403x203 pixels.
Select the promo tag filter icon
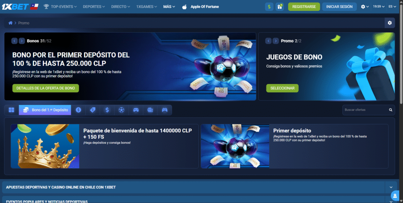click(x=93, y=110)
